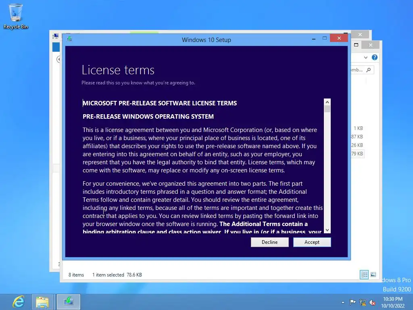This screenshot has height=310, width=413.
Task: Accept the license terms
Action: 312,242
